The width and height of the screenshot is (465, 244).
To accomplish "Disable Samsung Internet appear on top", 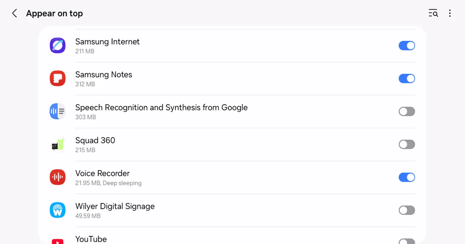I will (407, 46).
